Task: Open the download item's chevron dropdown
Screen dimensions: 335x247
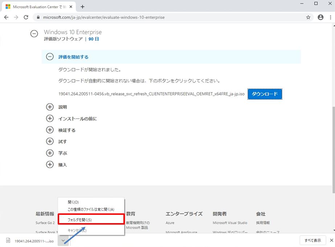Action: (63, 240)
